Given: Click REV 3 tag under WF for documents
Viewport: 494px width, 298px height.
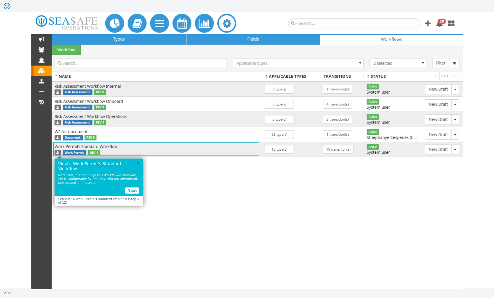Looking at the screenshot, I should pyautogui.click(x=90, y=138).
